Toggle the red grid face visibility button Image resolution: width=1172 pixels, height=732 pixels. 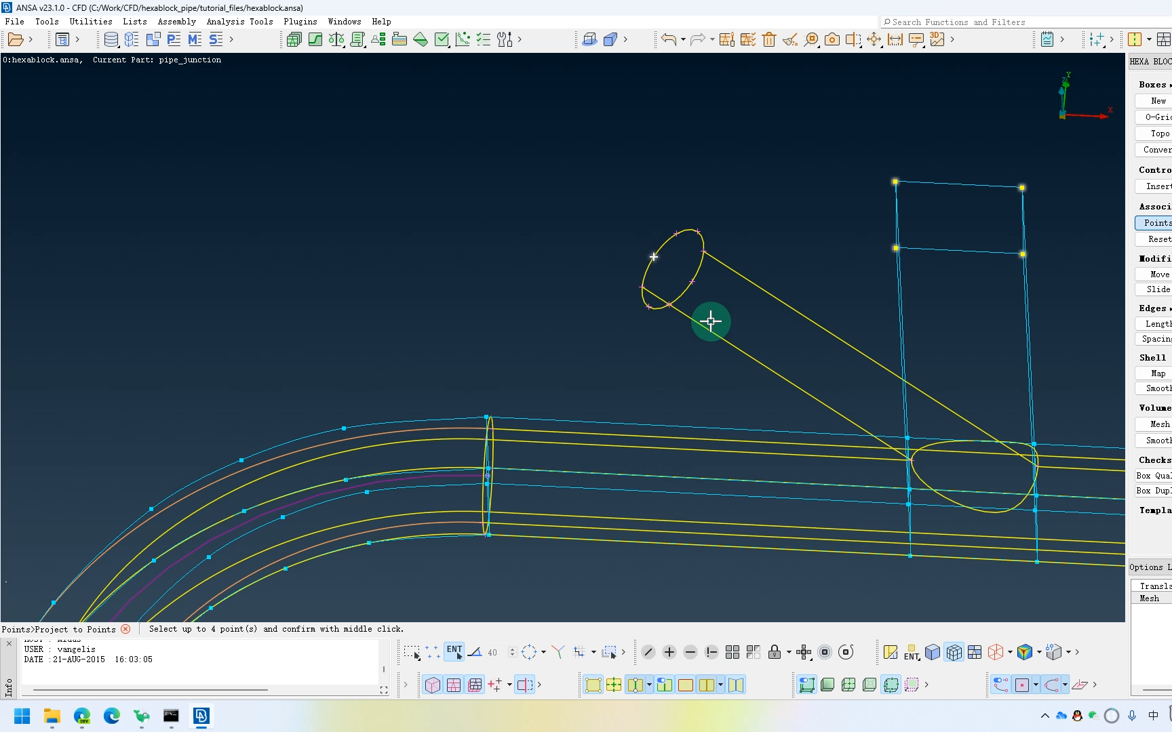click(x=454, y=685)
